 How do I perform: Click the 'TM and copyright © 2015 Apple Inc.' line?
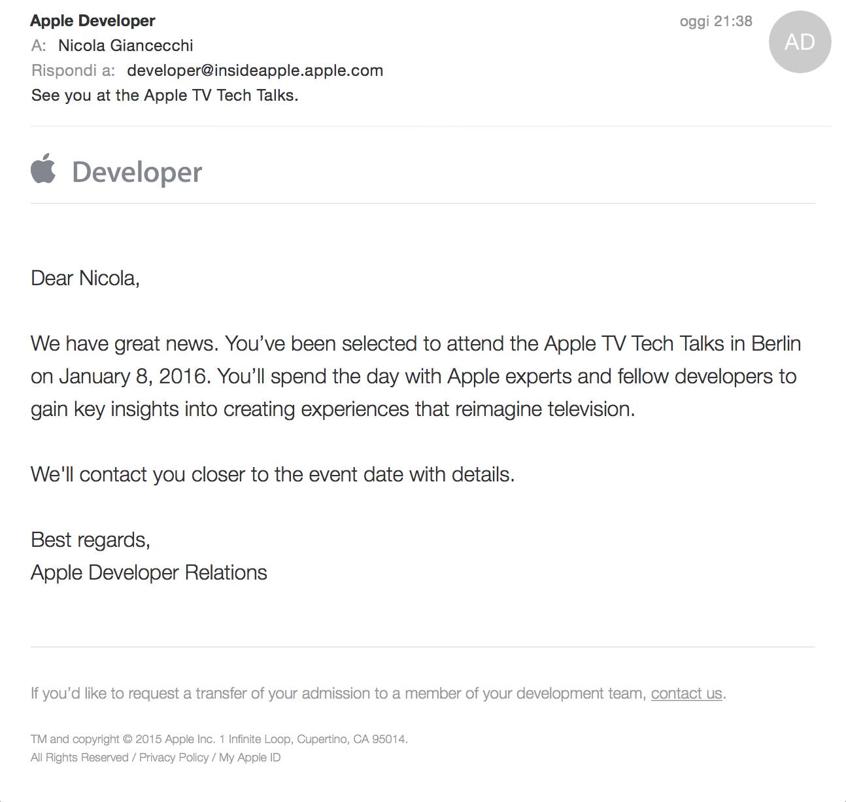pyautogui.click(x=219, y=739)
